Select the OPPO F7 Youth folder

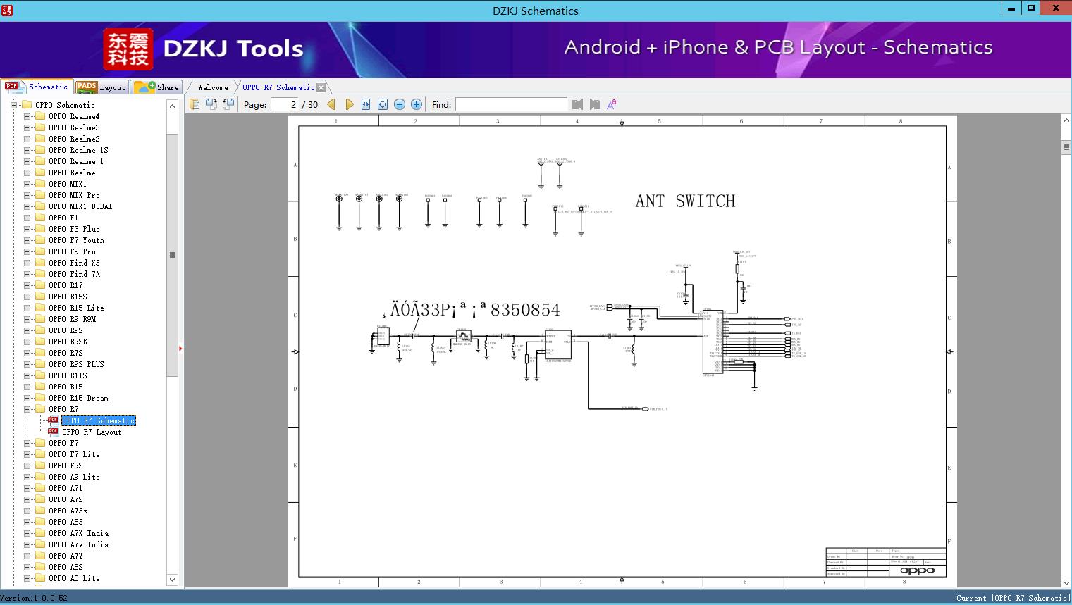tap(76, 240)
